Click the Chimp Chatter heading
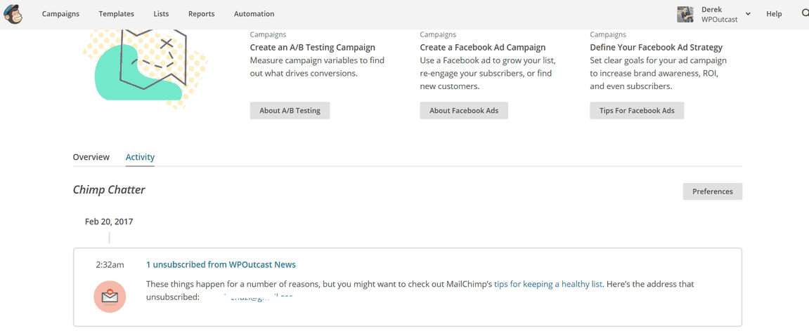The image size is (809, 333). click(109, 190)
